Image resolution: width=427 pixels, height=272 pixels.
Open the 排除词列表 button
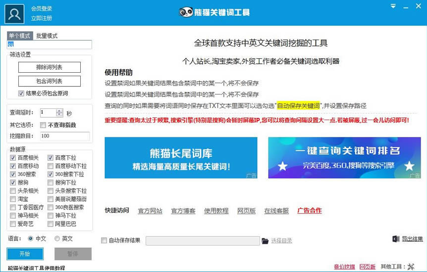point(49,67)
